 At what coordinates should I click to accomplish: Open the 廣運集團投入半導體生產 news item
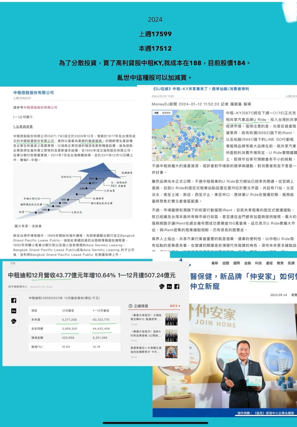[x=146, y=350]
